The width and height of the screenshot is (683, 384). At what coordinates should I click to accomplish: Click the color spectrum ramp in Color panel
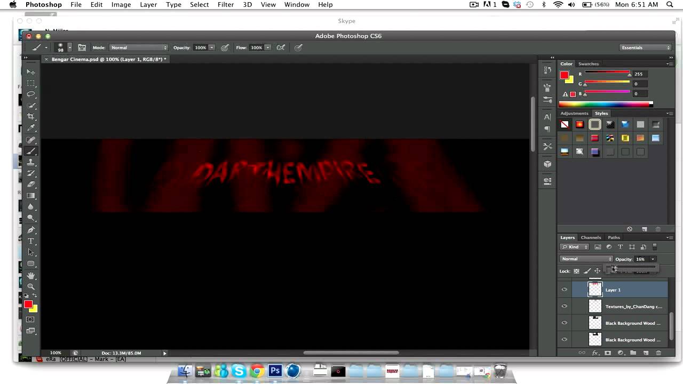(606, 104)
